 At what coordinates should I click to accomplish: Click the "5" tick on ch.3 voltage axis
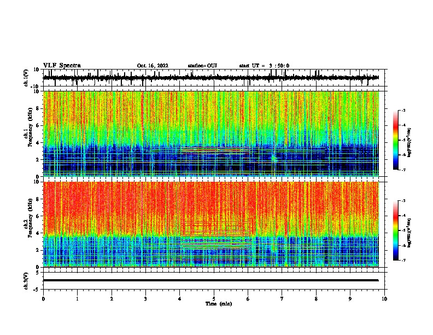pos(38,272)
